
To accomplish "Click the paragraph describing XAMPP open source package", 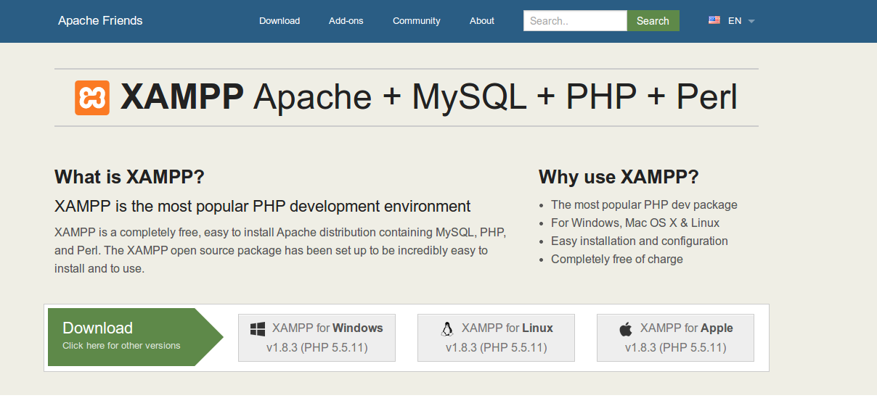I will pos(280,251).
